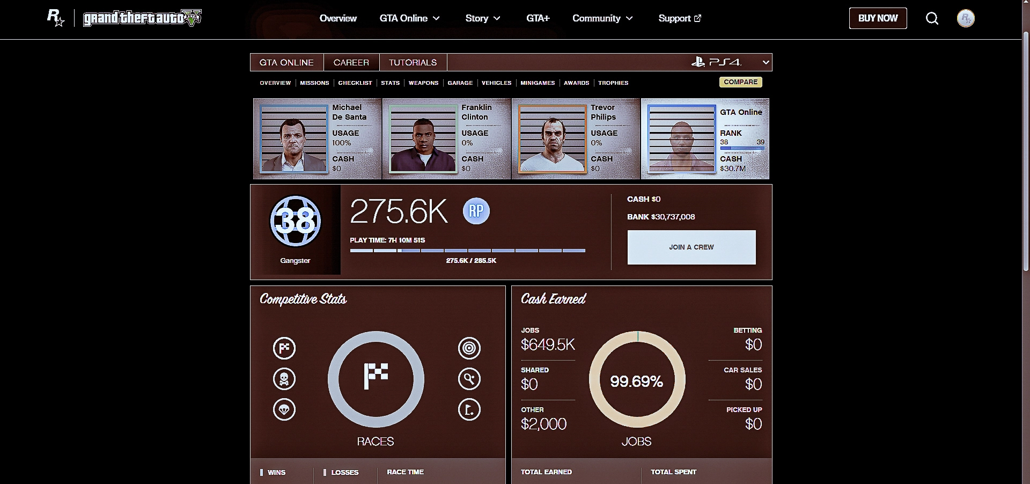This screenshot has width=1030, height=484.
Task: Click the JOBS $649.5K cash value
Action: 548,344
